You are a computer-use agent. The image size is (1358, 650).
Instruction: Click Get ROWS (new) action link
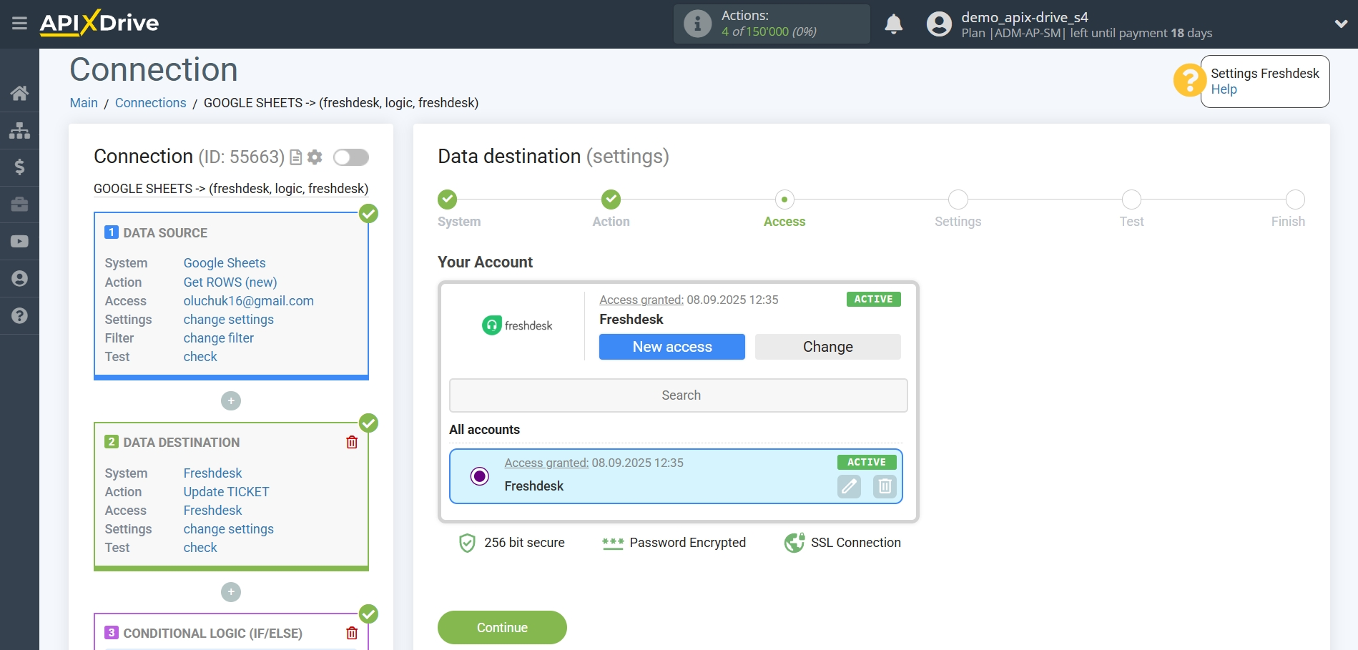[230, 282]
